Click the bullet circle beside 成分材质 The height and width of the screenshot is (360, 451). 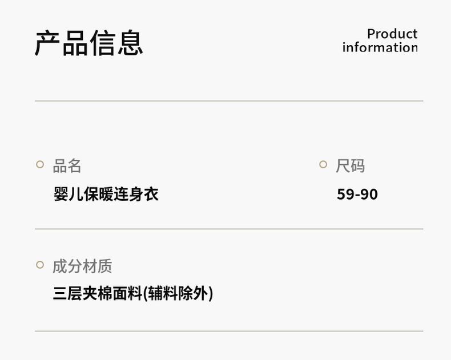[40, 265]
